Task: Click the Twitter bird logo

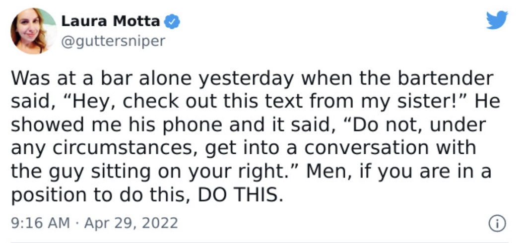Action: tap(497, 20)
